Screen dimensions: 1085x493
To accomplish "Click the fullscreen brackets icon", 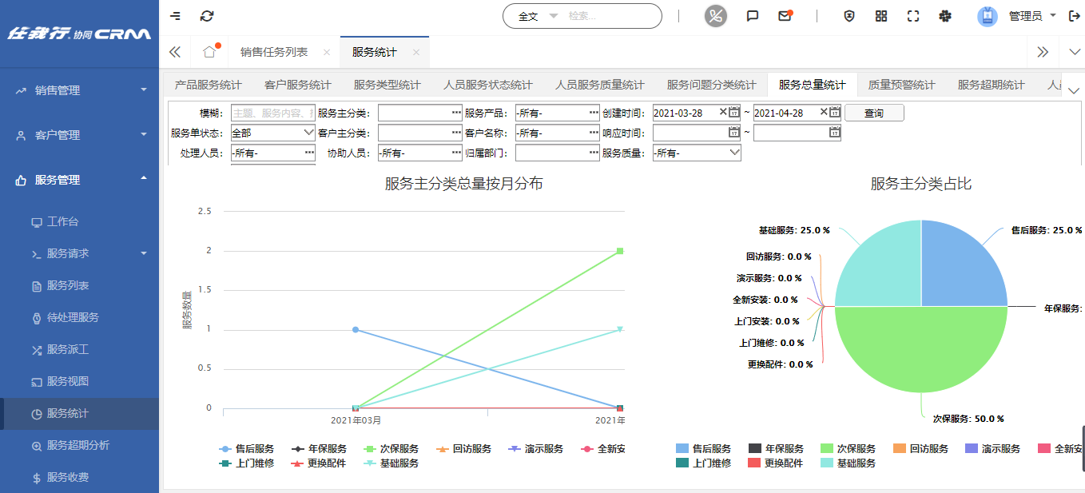I will tap(913, 14).
